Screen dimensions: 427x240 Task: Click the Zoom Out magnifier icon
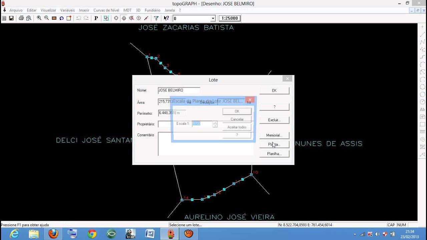tap(46, 18)
